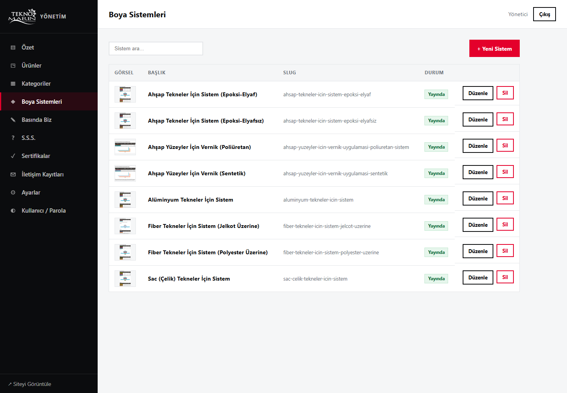Edit Fiber Tekneler (Polyester Üzerine)
Screen dimensions: 567x393
[478, 251]
